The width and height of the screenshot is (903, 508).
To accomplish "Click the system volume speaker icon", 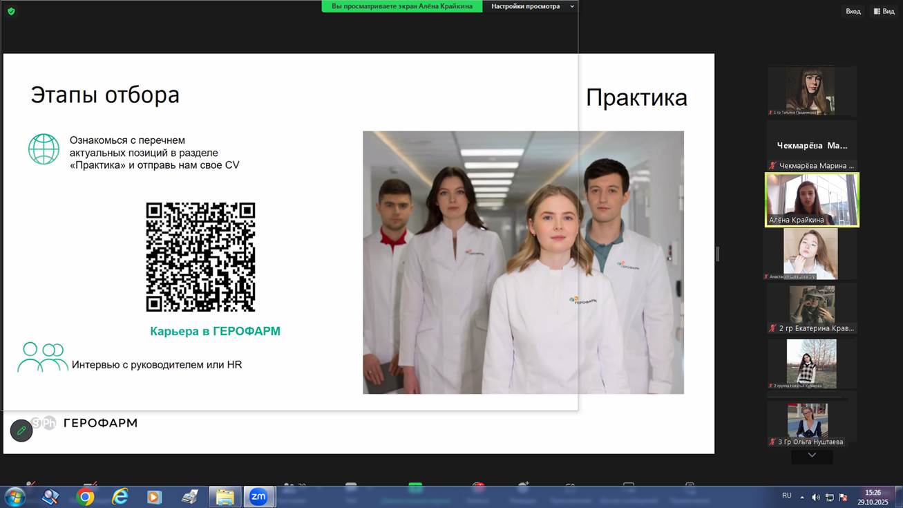I will [x=815, y=497].
